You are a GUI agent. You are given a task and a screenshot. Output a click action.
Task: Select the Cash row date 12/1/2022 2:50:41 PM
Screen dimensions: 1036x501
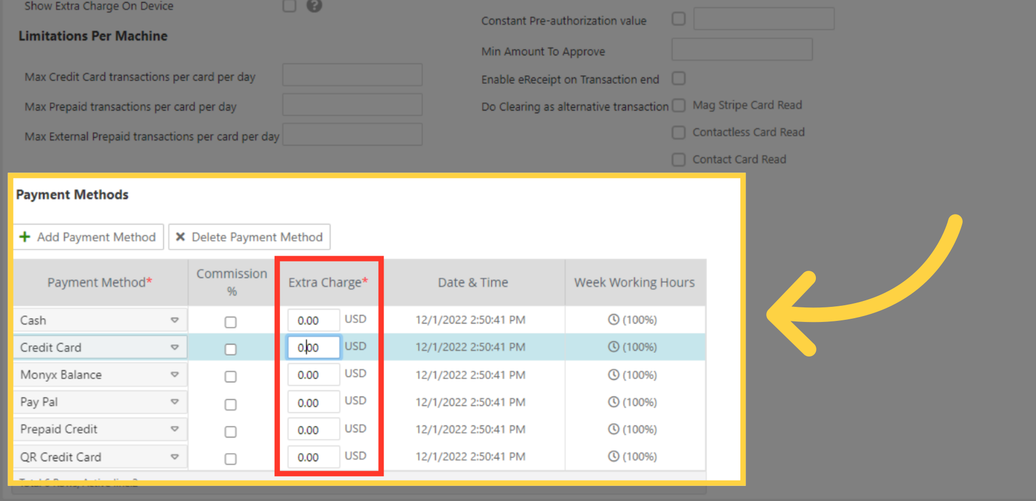(471, 320)
